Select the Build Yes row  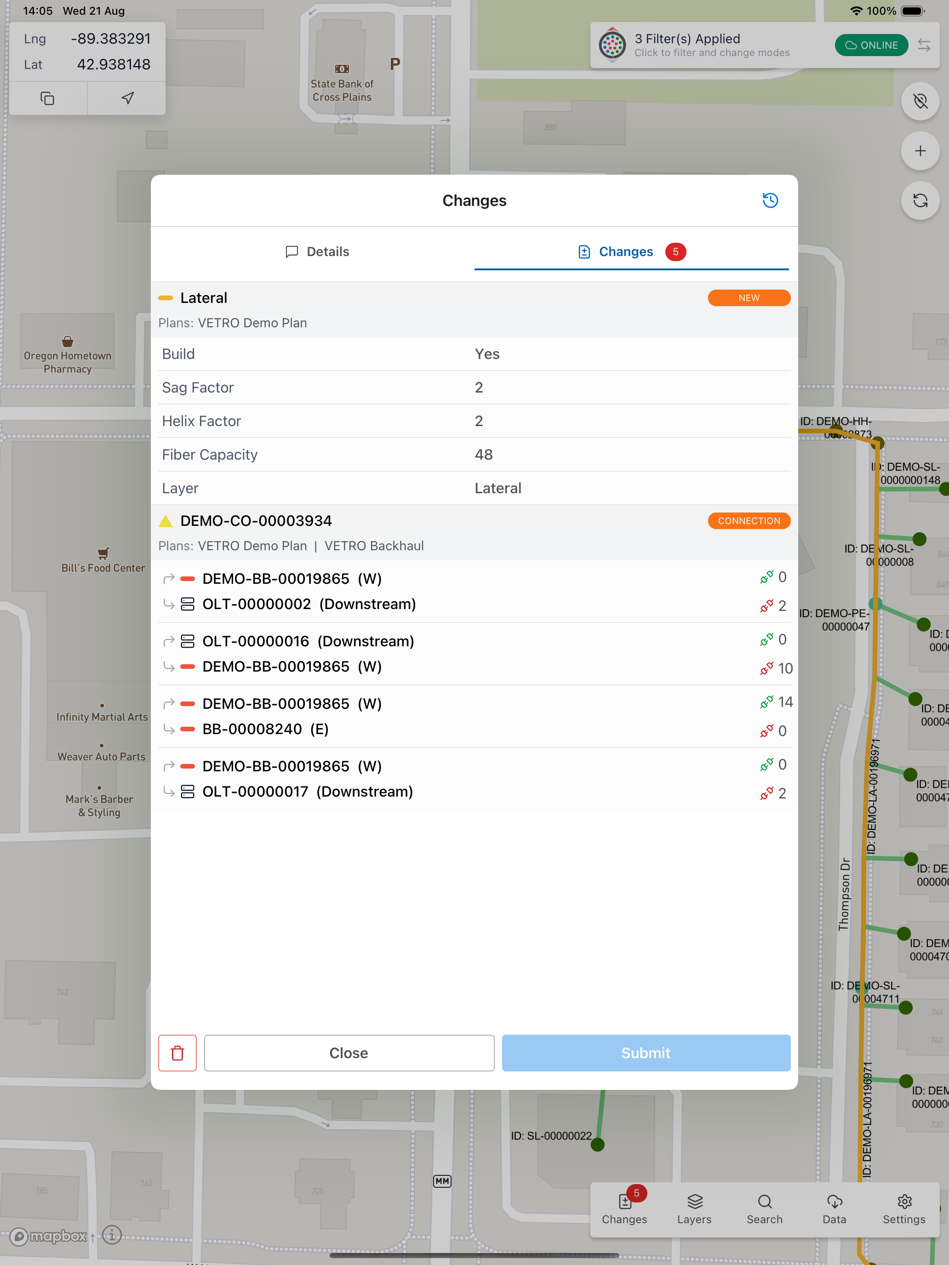pos(474,354)
